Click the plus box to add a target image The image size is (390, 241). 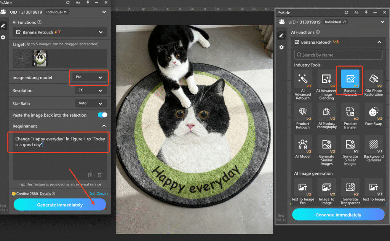pyautogui.click(x=22, y=59)
